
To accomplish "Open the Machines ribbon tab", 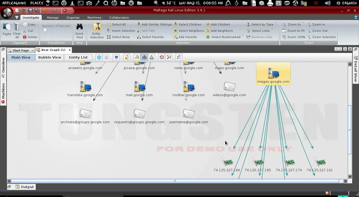I will pyautogui.click(x=94, y=18).
